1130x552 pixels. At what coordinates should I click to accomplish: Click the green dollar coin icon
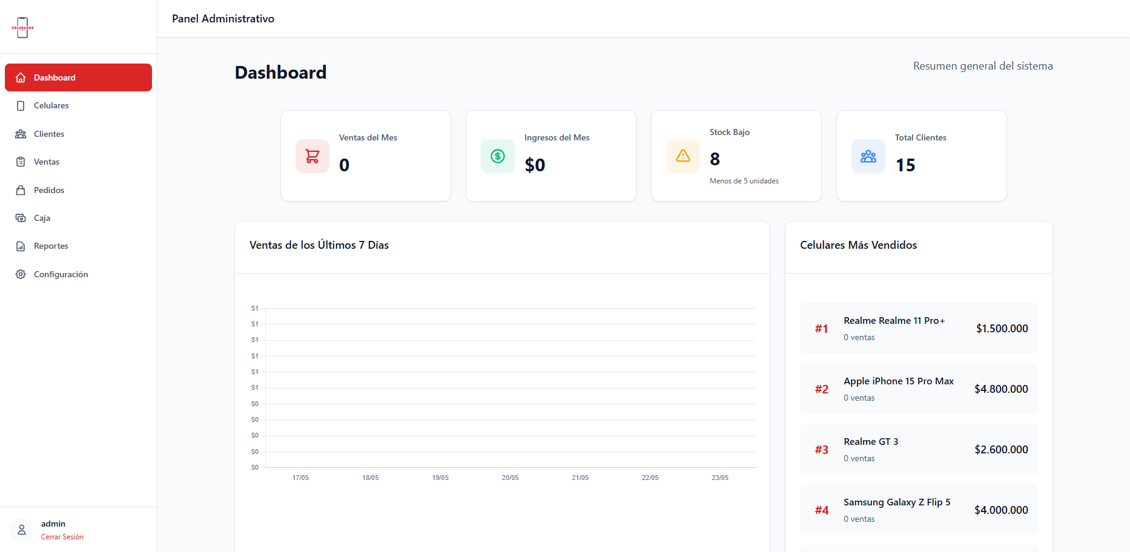point(498,156)
